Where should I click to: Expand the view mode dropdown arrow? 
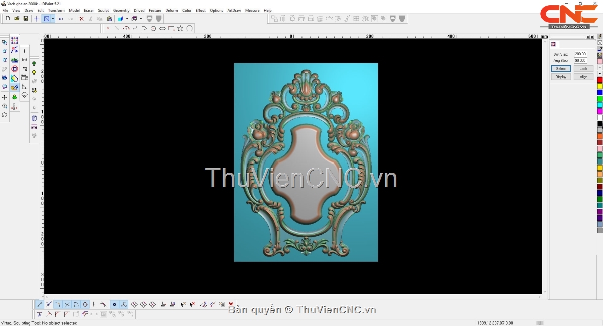click(x=53, y=19)
